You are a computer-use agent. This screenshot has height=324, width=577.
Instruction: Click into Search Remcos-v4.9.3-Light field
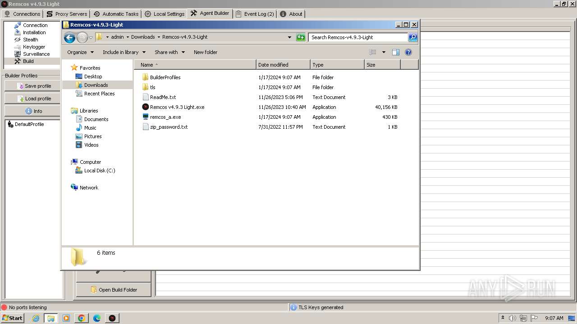[358, 37]
